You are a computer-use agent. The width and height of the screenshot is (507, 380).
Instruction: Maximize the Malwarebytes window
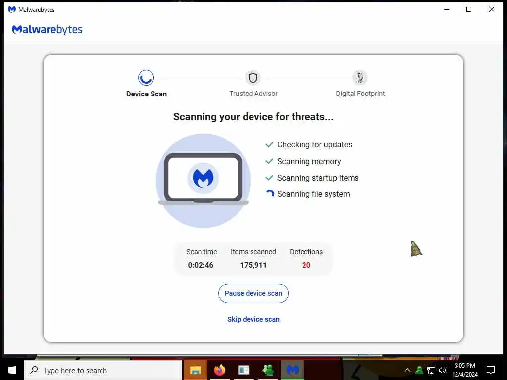[x=469, y=10]
